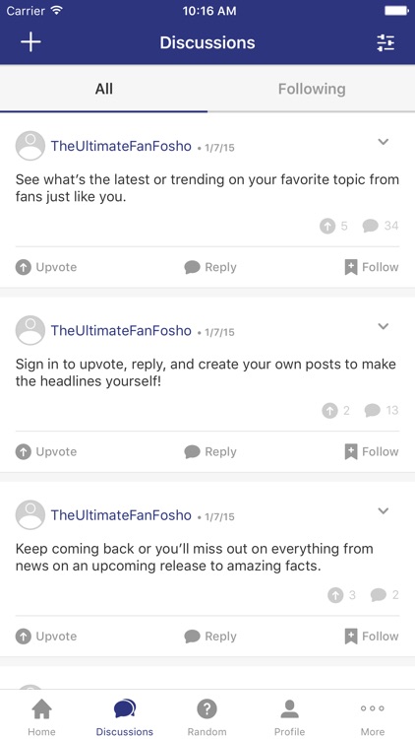
Task: Open the Home tab icon
Action: [x=41, y=708]
